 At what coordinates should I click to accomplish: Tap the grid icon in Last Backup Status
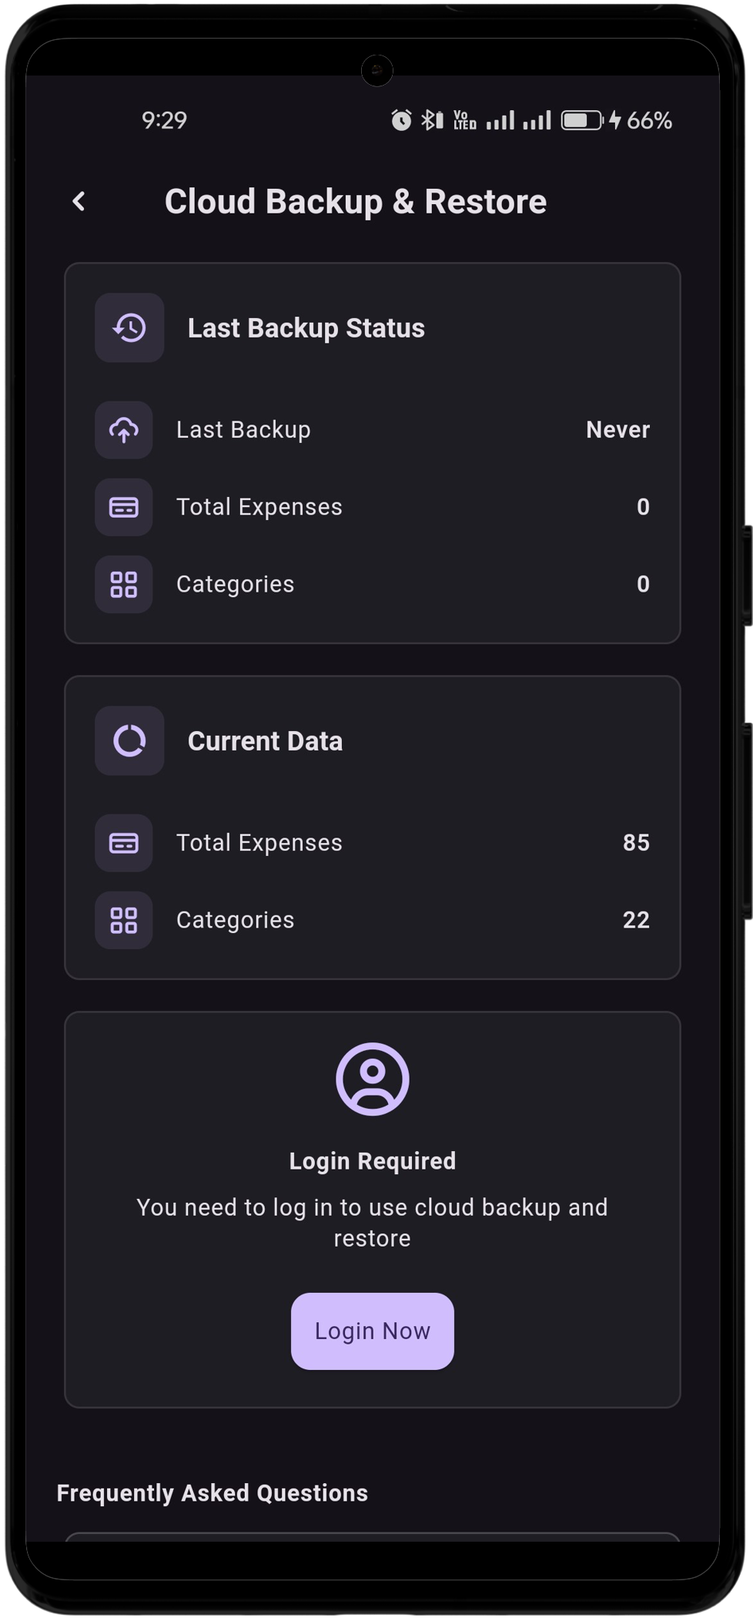(124, 584)
